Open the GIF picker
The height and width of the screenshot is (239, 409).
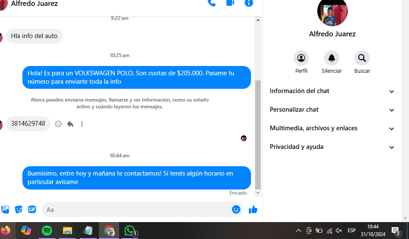(32, 209)
